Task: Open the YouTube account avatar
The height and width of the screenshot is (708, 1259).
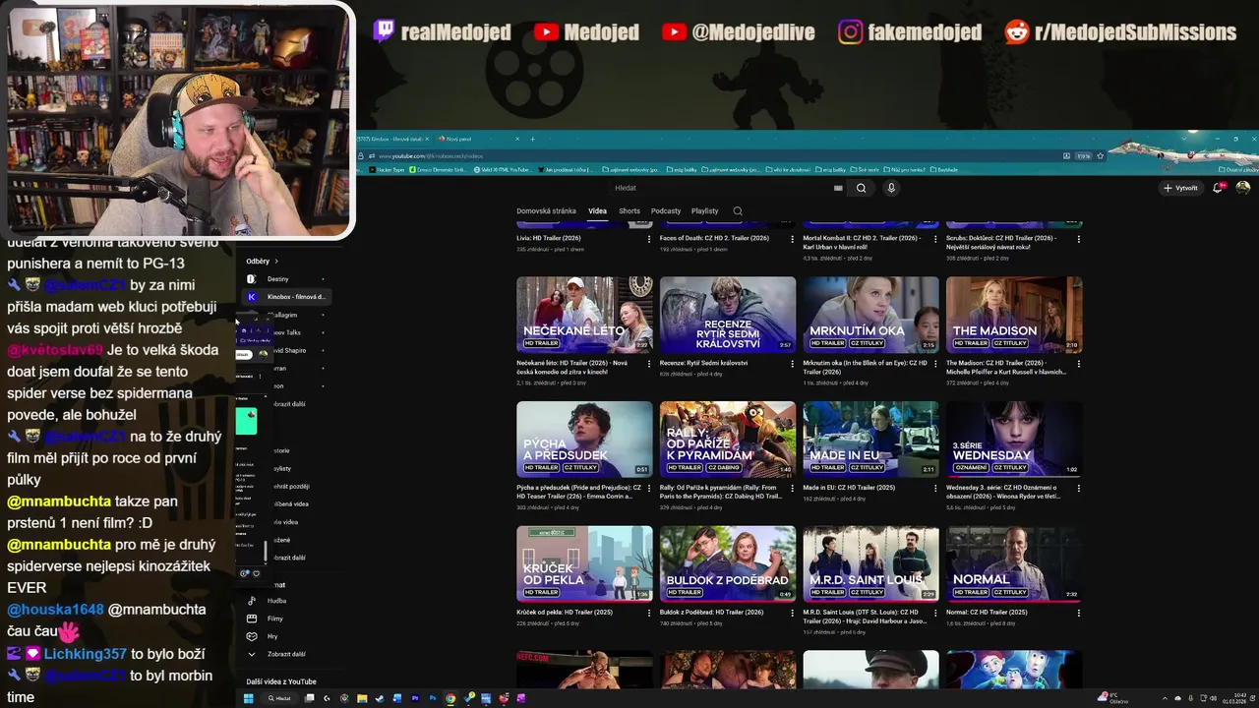Action: click(x=1243, y=188)
